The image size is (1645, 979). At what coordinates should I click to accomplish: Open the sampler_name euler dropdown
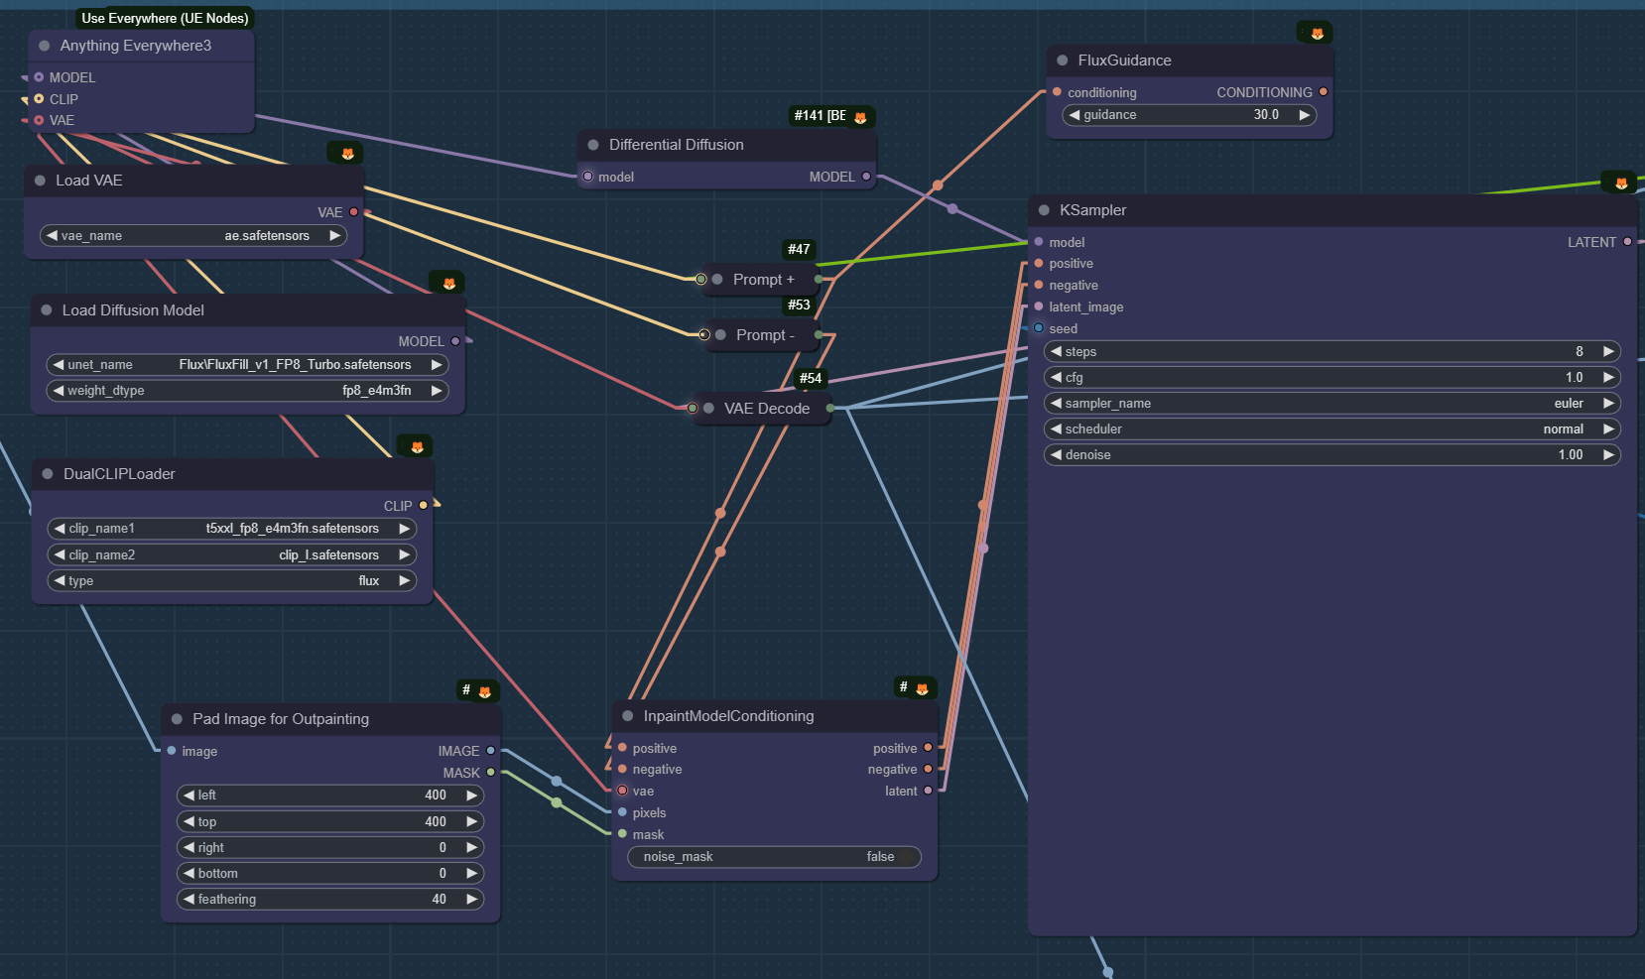[x=1330, y=404]
